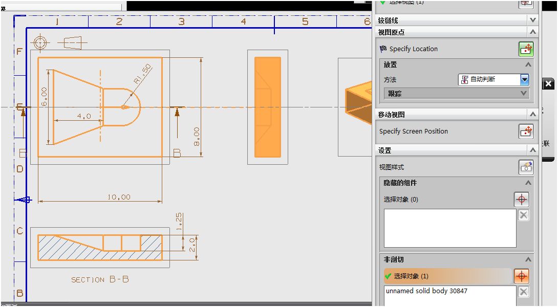Expand the 跟踪 tracking group
The width and height of the screenshot is (558, 307).
pos(524,93)
